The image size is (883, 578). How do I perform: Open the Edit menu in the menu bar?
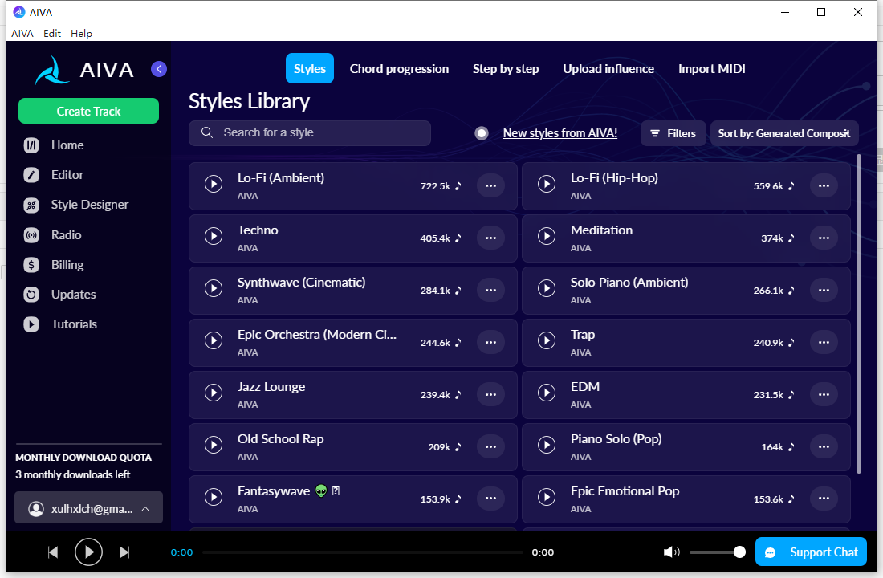(x=52, y=34)
